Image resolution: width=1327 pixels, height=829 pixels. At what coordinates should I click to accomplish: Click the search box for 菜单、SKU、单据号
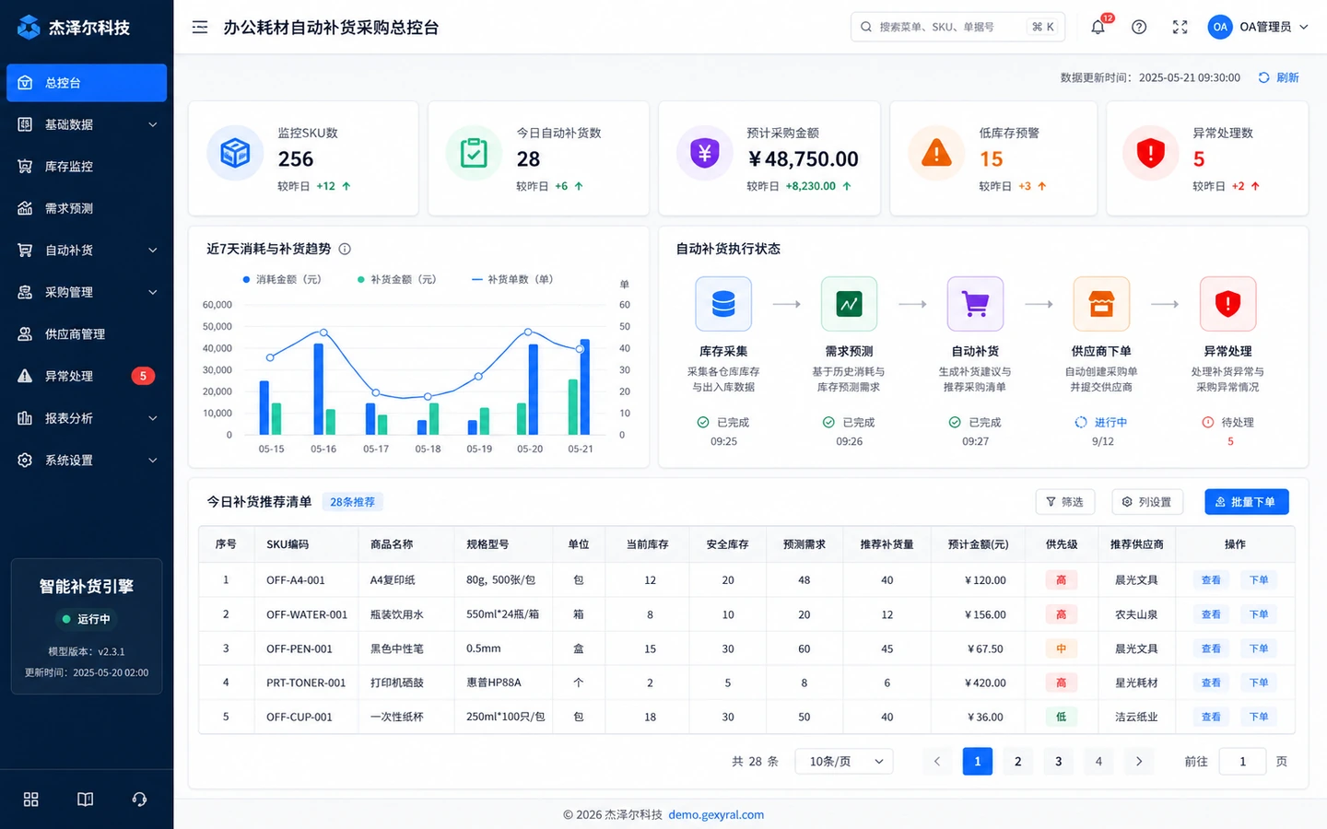click(957, 27)
